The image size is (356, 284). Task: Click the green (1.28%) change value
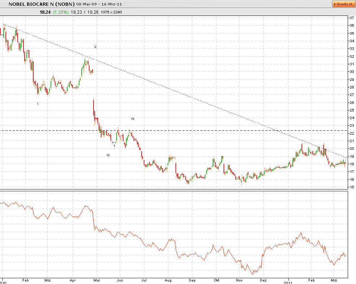click(x=61, y=12)
